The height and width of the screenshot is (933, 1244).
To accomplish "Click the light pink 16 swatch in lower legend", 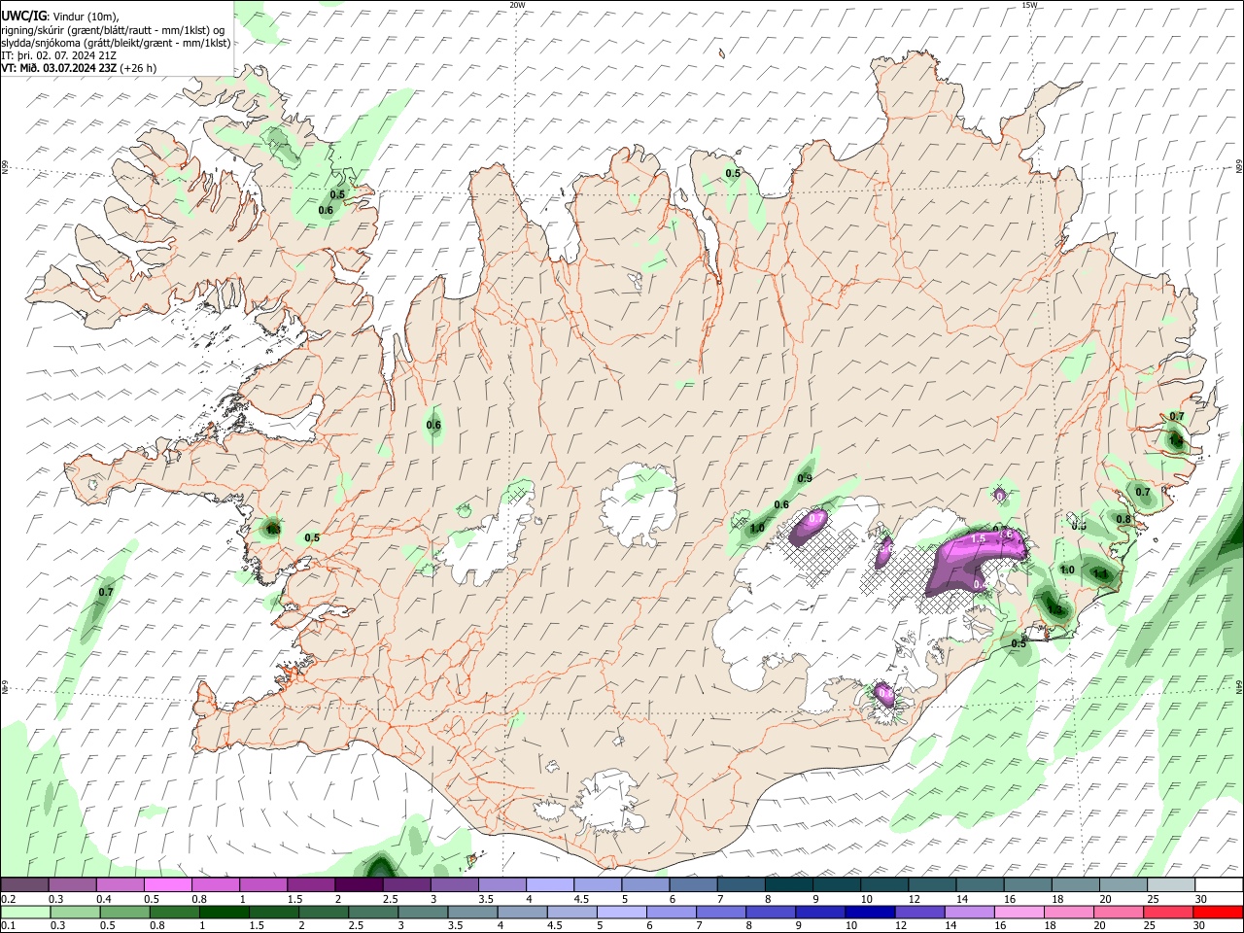I will (1019, 912).
